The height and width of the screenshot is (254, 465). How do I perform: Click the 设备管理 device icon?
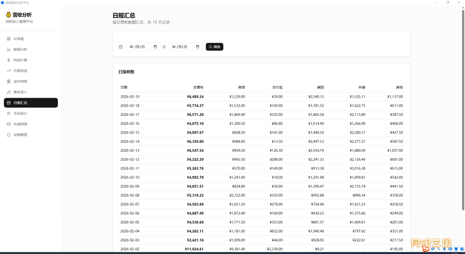9,135
